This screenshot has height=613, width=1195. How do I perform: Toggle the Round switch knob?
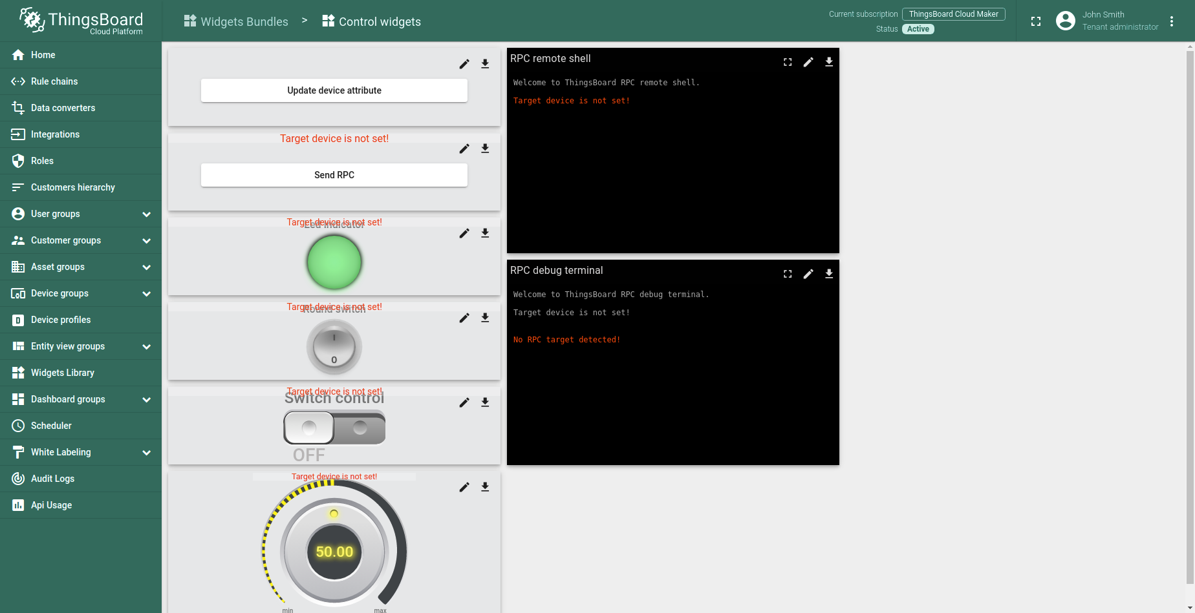[334, 347]
